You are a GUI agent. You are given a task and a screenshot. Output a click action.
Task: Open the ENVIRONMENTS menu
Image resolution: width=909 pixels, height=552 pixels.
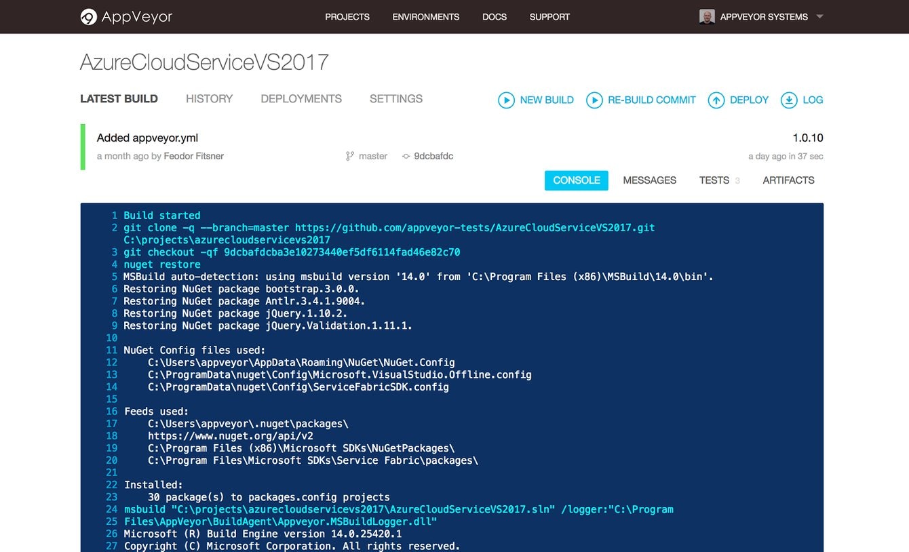pos(426,17)
